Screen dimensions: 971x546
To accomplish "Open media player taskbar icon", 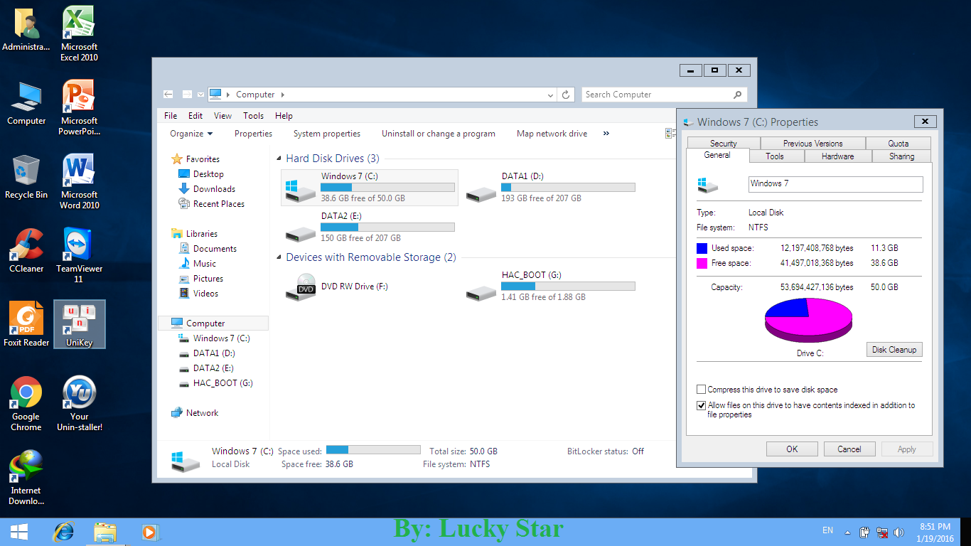I will point(150,532).
